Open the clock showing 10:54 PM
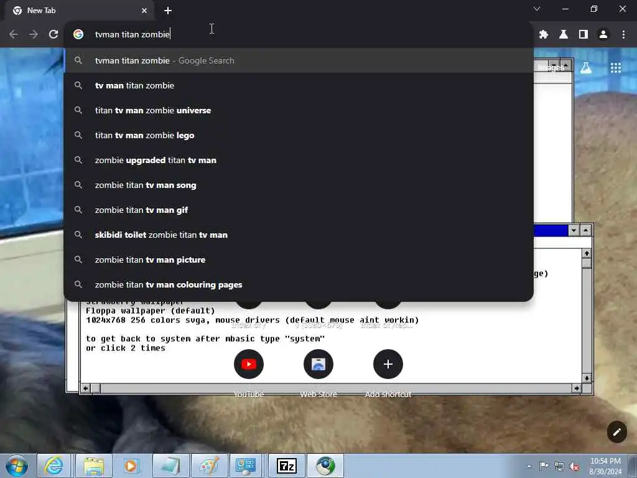The height and width of the screenshot is (478, 637). point(605,466)
